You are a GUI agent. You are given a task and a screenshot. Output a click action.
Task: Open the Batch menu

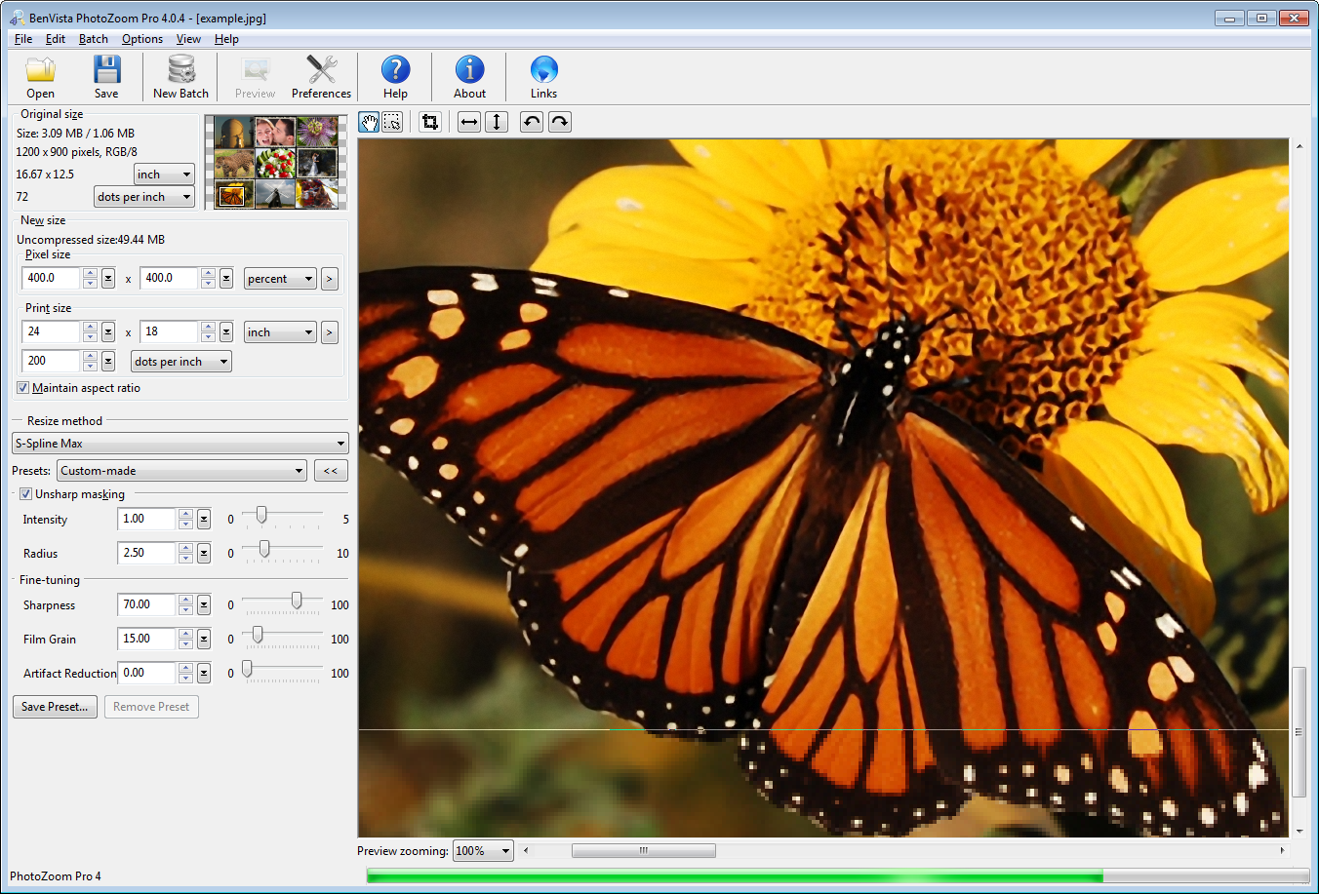tap(93, 39)
